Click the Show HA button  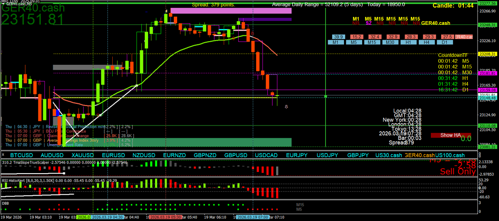(450, 135)
